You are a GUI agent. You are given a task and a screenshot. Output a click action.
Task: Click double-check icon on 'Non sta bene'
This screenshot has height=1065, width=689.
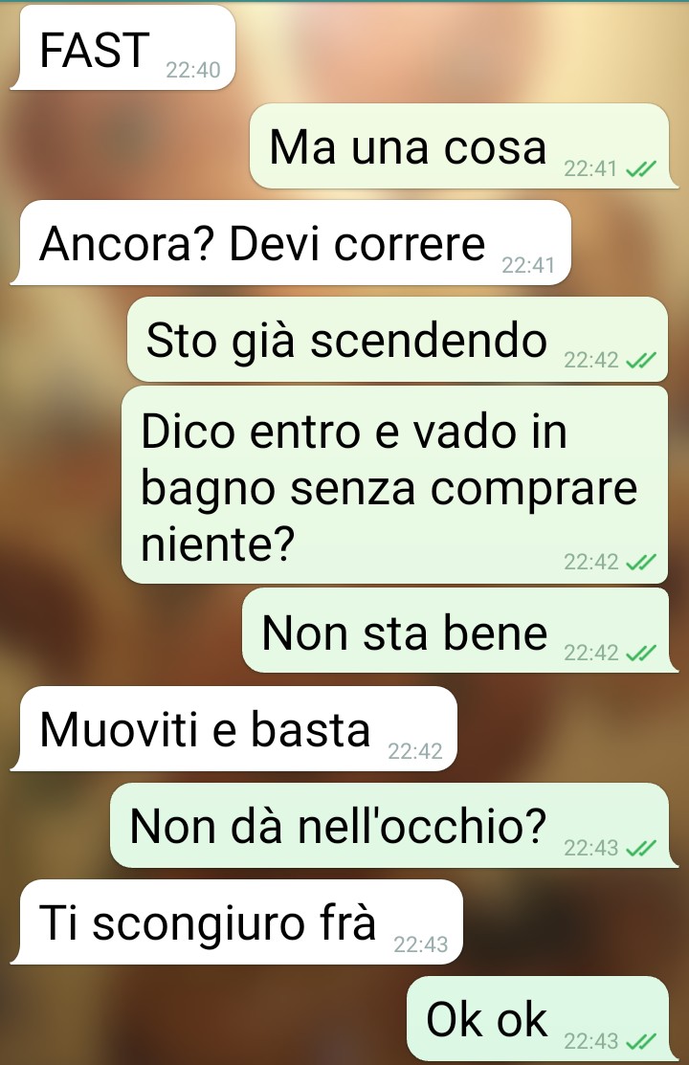coord(640,653)
